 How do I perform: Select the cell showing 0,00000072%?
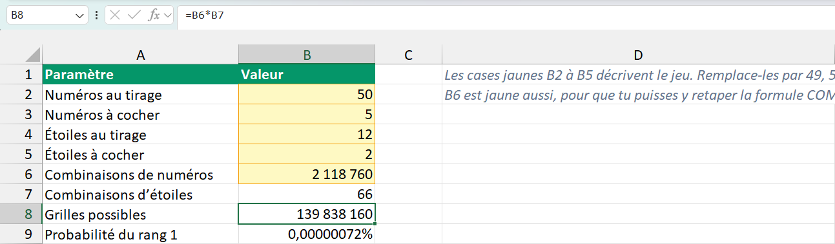pyautogui.click(x=307, y=234)
